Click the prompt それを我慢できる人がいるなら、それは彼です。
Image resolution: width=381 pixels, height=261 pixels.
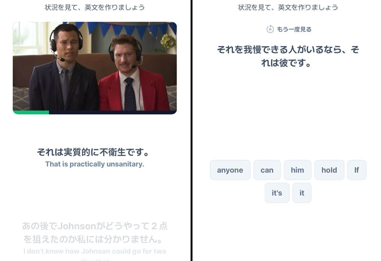tap(288, 56)
